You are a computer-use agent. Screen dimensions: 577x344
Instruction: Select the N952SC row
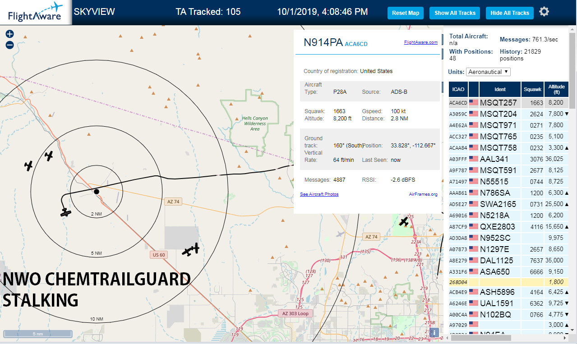[508, 238]
